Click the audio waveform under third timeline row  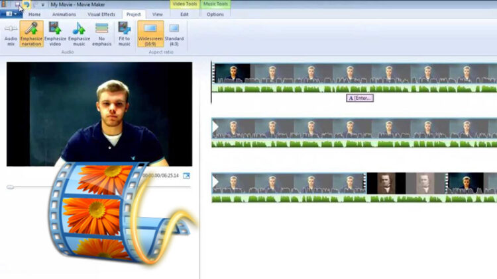coord(355,198)
